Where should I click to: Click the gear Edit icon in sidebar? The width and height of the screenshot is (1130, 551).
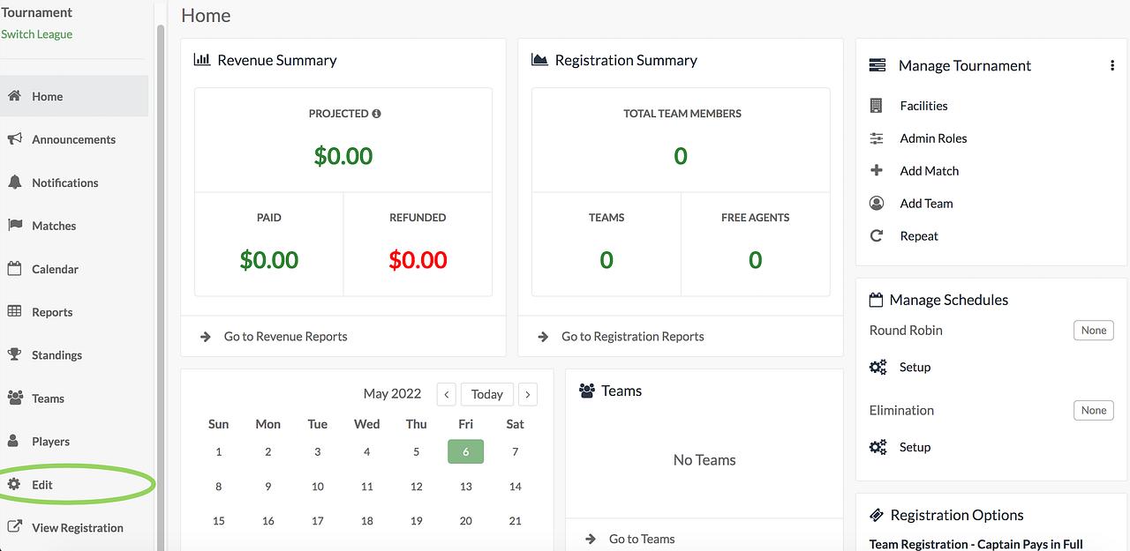click(14, 485)
